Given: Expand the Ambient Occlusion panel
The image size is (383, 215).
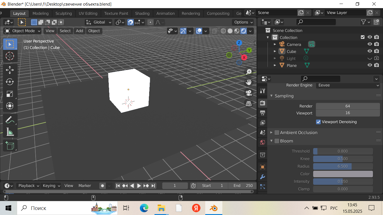Looking at the screenshot, I should pos(271,133).
